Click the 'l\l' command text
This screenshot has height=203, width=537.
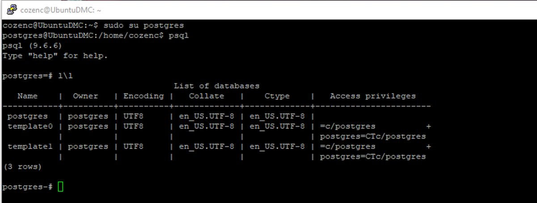(65, 76)
